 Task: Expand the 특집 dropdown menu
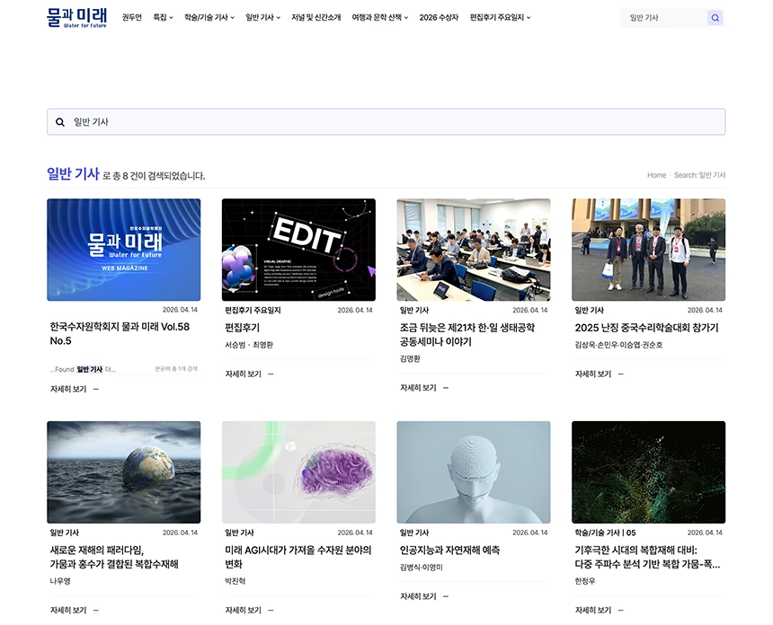tap(160, 16)
